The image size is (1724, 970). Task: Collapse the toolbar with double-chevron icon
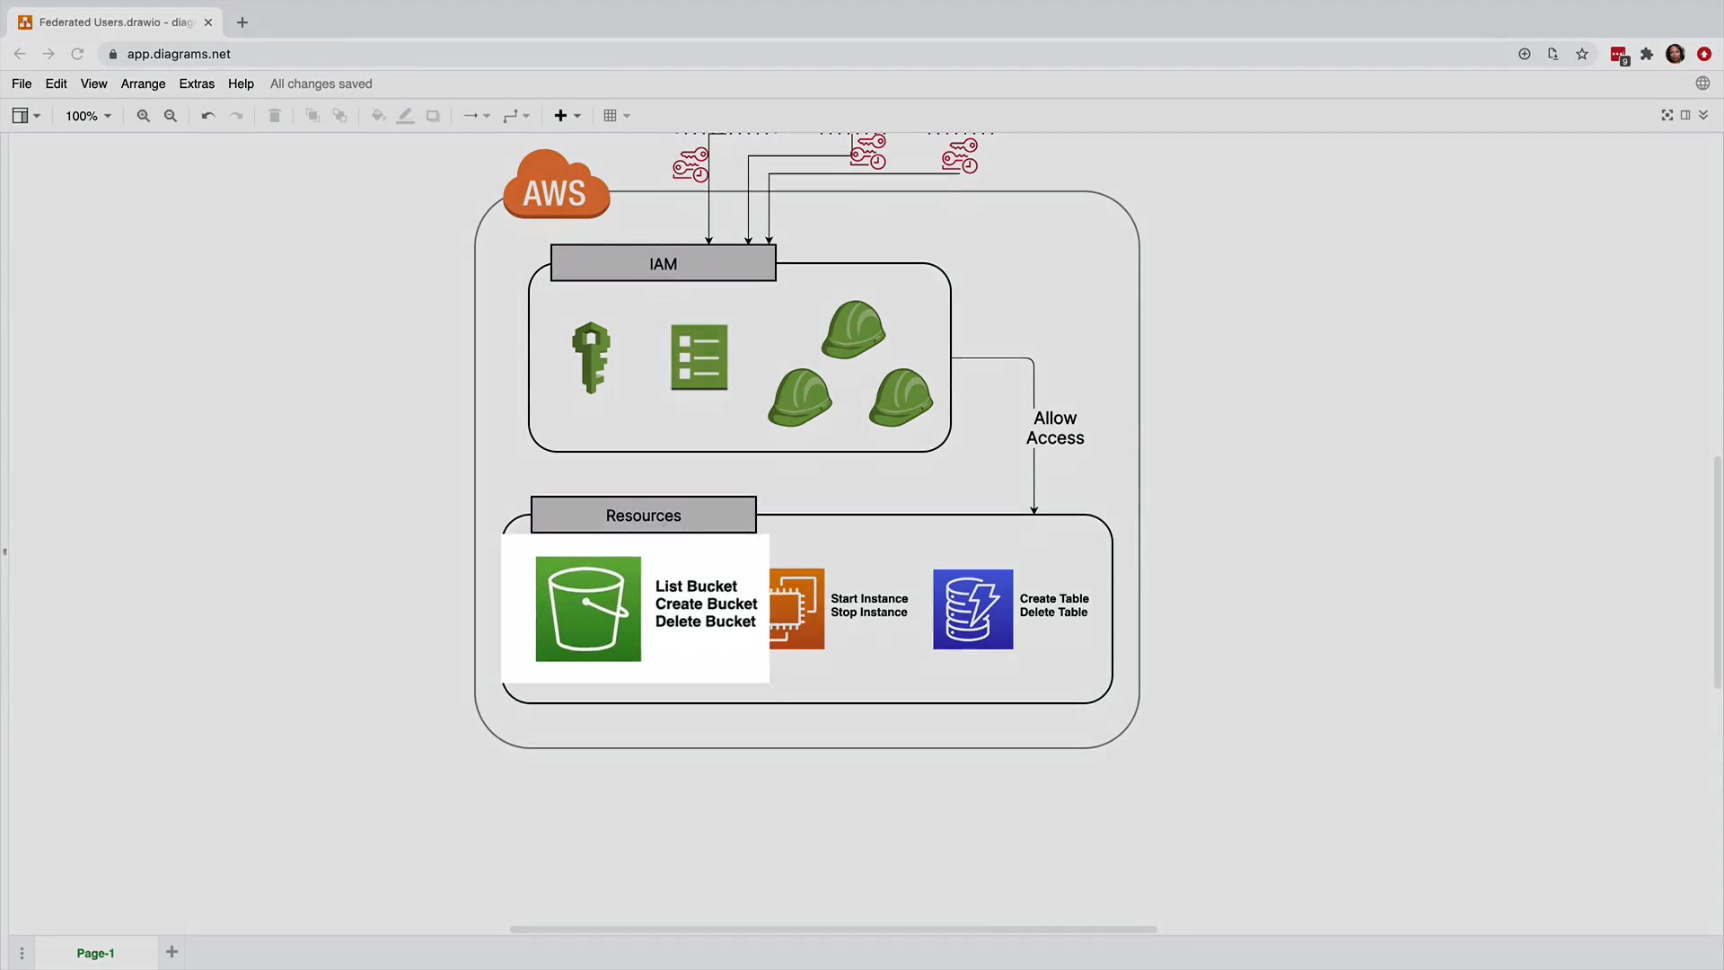coord(1703,115)
